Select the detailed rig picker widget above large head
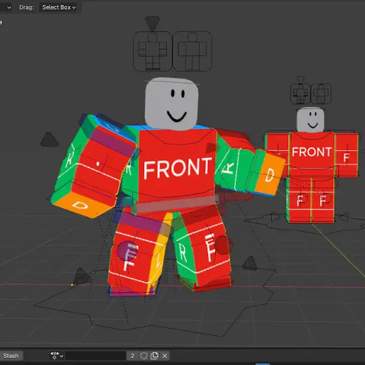Viewport: 365px width, 365px height. point(153,51)
